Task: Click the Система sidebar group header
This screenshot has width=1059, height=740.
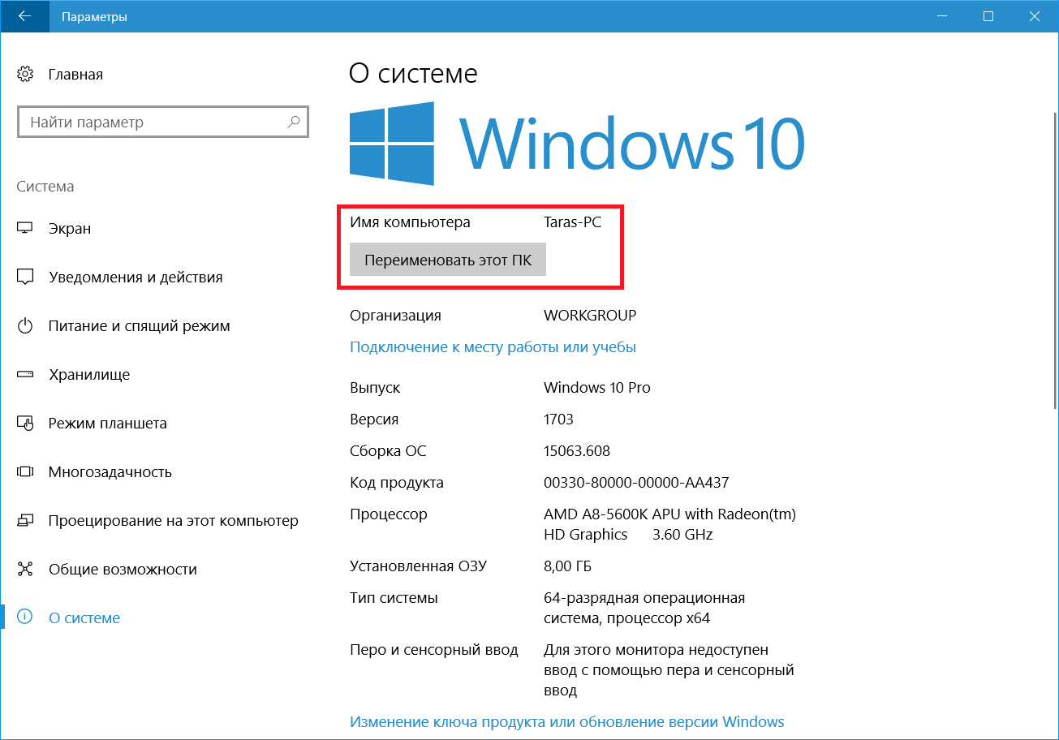Action: [x=45, y=187]
